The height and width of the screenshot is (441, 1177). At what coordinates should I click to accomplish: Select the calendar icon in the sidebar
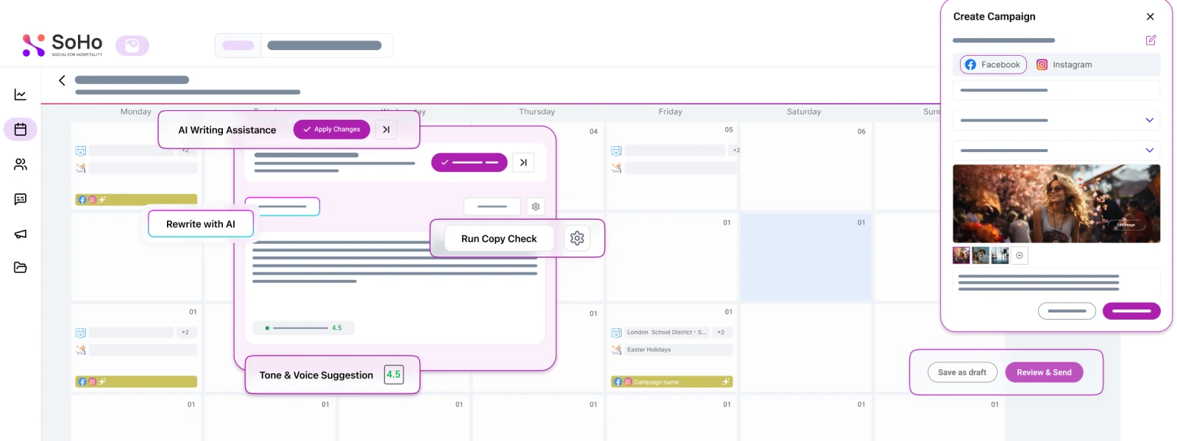click(x=21, y=129)
